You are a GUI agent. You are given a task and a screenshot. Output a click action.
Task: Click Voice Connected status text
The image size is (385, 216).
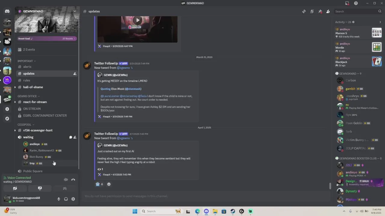19,178
